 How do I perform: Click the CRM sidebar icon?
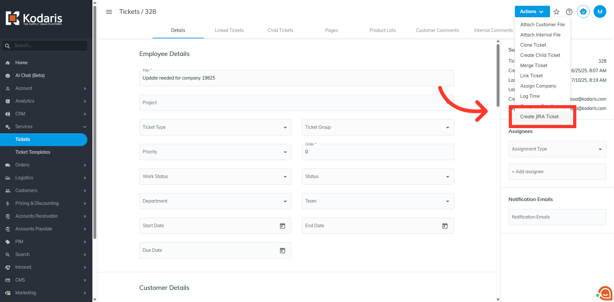coord(8,114)
